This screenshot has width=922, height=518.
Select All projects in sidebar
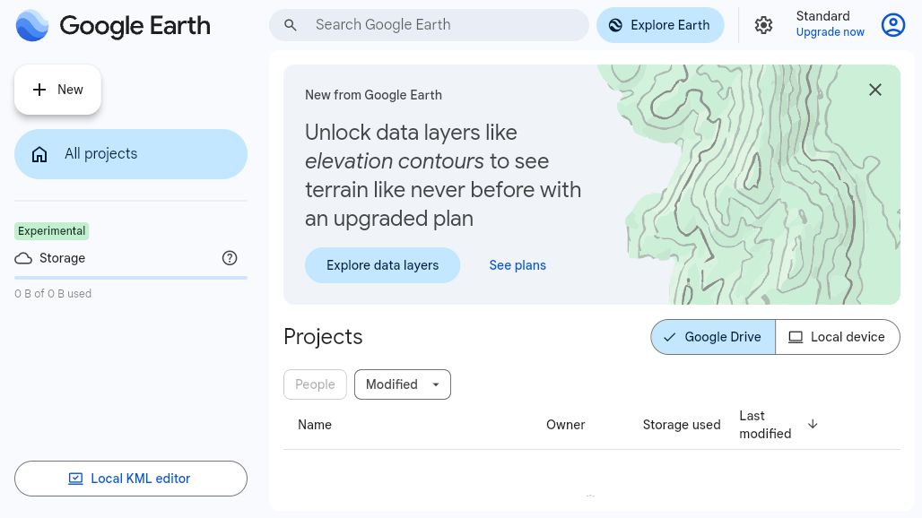coord(131,154)
